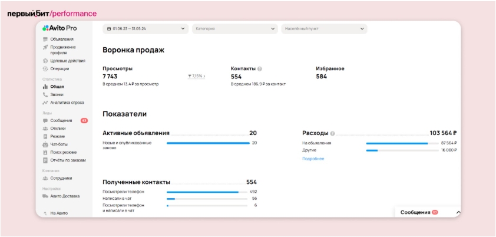This screenshot has height=237, width=496.
Task: Click the Активные объявления heading
Action: [136, 133]
